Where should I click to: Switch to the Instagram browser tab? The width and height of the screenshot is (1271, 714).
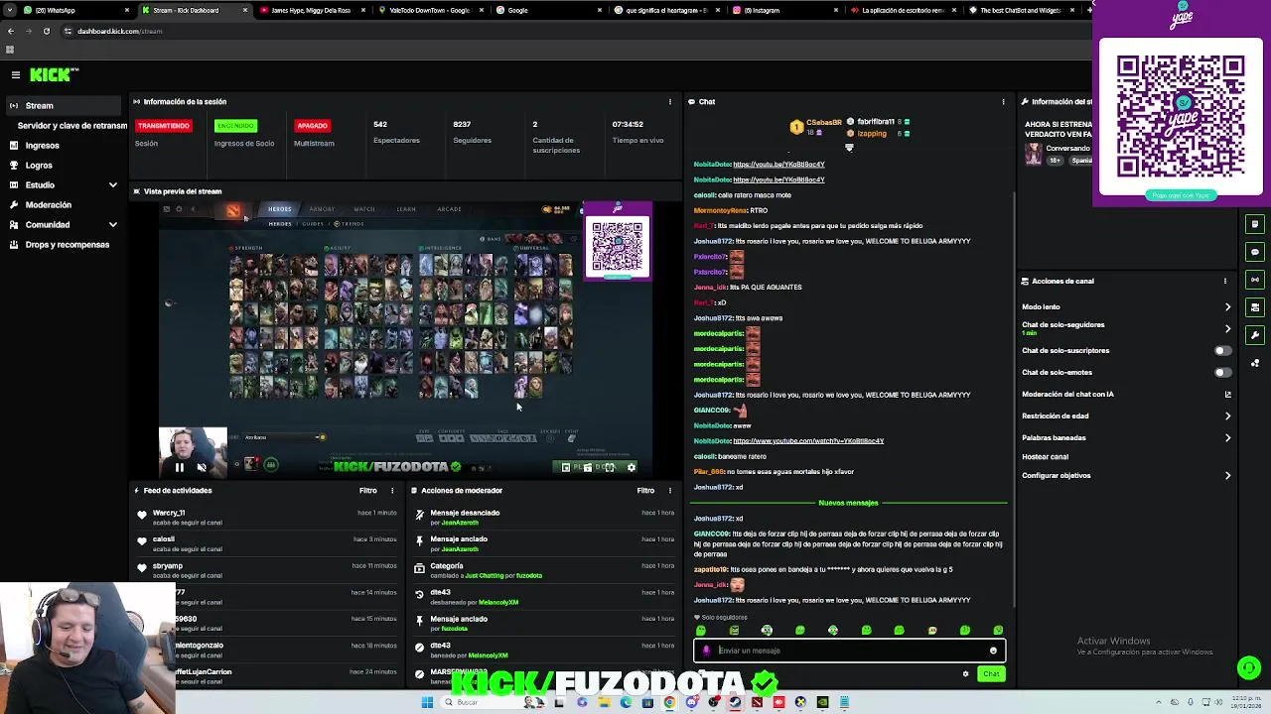coord(784,10)
